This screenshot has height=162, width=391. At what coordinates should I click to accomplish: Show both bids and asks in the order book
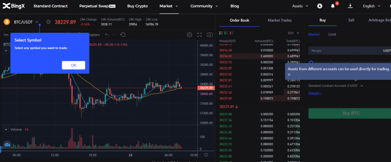coord(221,33)
